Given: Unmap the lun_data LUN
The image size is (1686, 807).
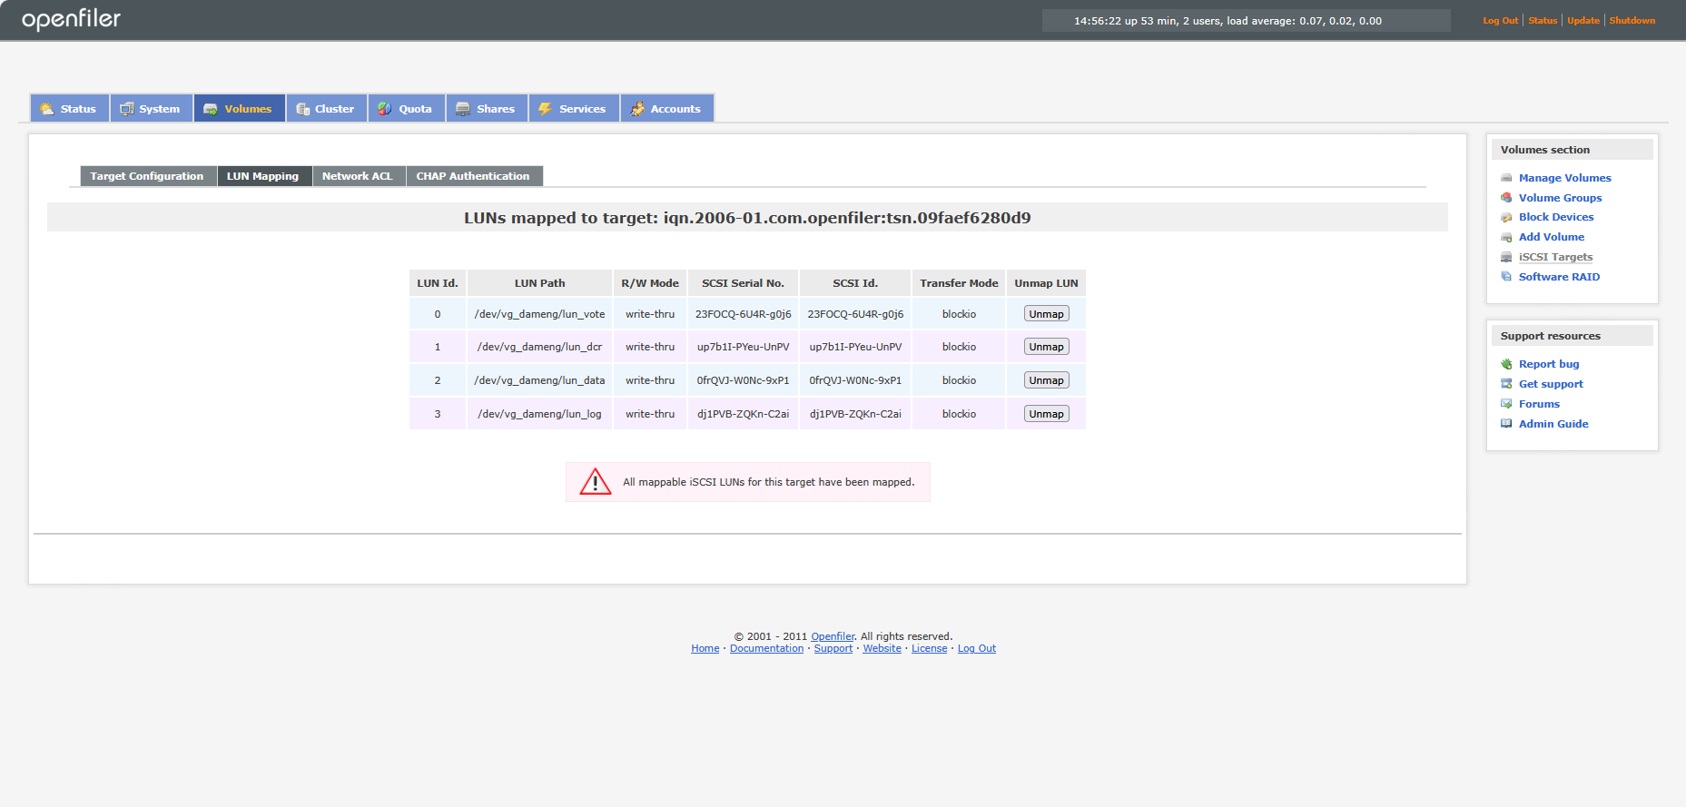Looking at the screenshot, I should click(1046, 380).
